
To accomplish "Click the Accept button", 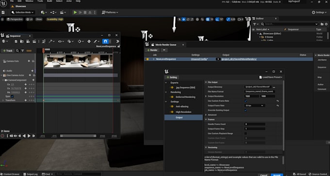I will (x=277, y=175).
